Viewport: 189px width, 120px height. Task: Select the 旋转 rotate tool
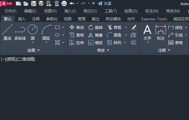(x=95, y=28)
